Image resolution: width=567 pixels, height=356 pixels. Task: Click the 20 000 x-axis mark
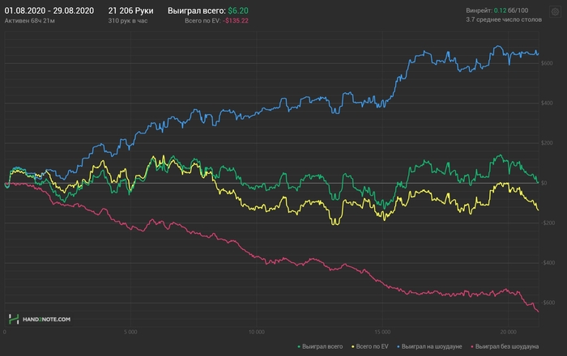(508, 331)
